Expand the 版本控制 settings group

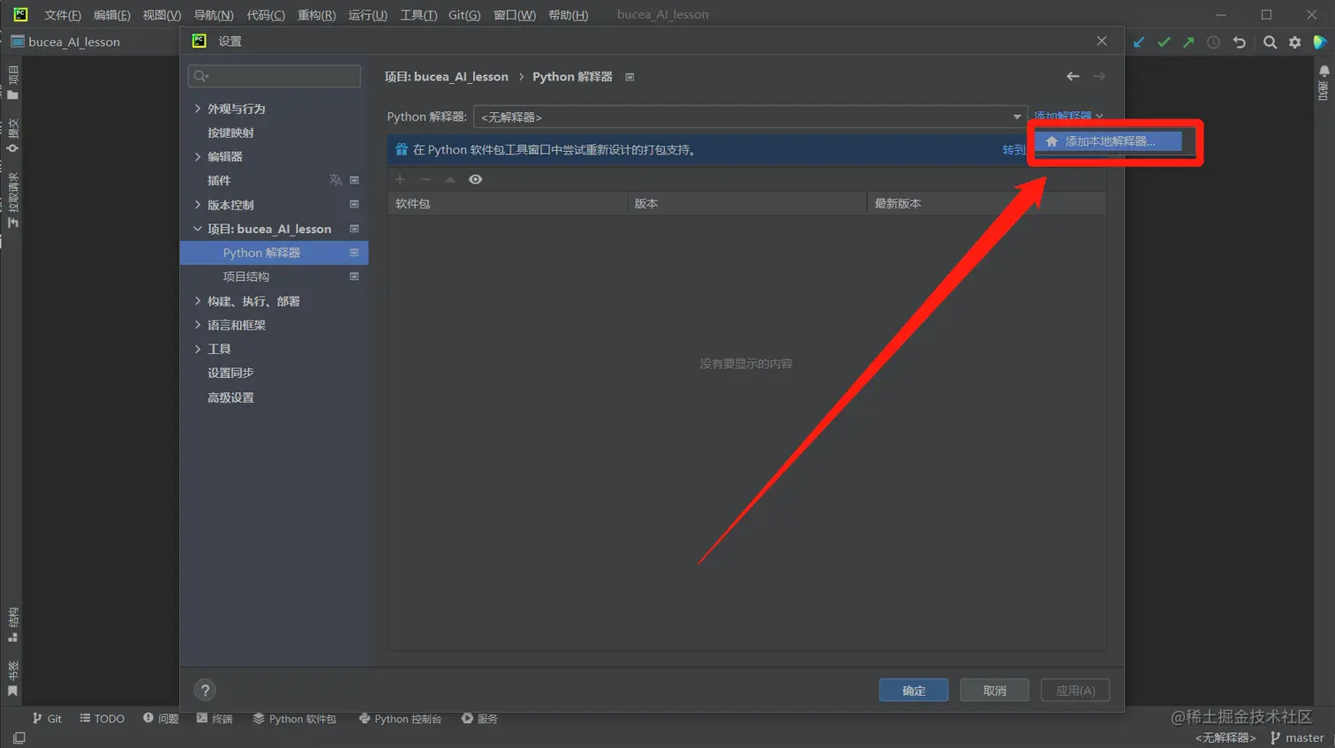pyautogui.click(x=198, y=205)
